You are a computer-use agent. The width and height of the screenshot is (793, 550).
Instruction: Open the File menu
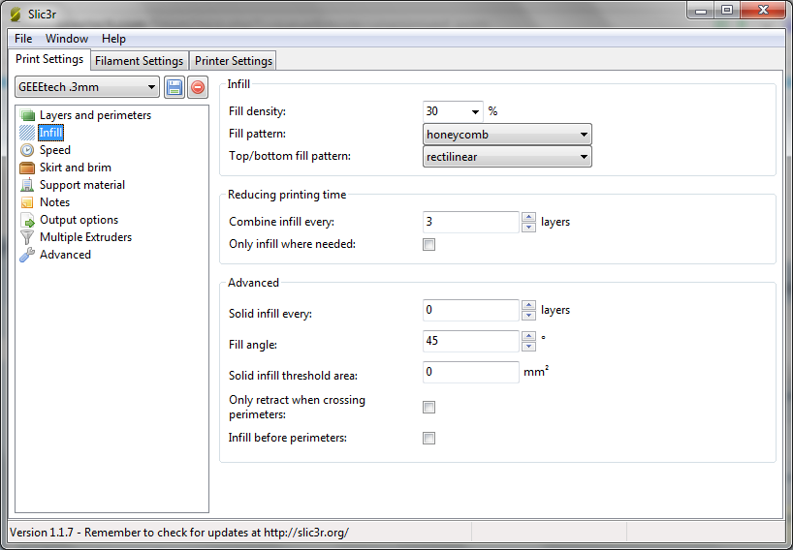23,39
